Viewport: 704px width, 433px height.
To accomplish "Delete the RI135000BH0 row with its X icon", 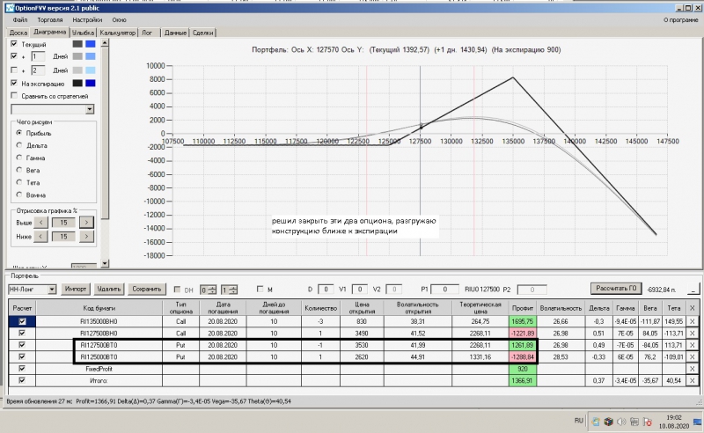I will coord(692,321).
